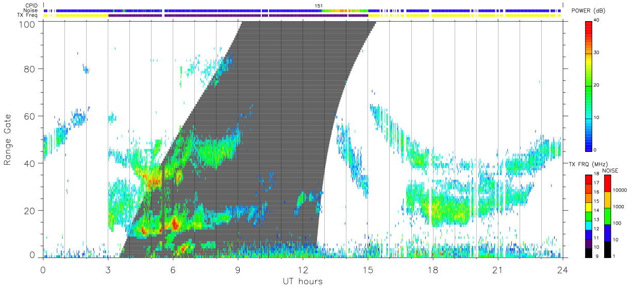Click the 40 tick on power colorbar

coord(596,21)
